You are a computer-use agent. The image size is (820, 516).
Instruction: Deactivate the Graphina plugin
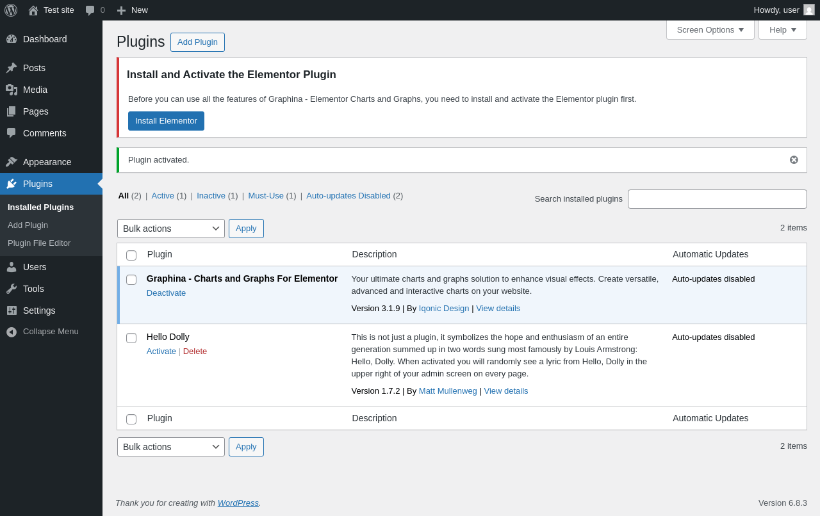(x=166, y=293)
